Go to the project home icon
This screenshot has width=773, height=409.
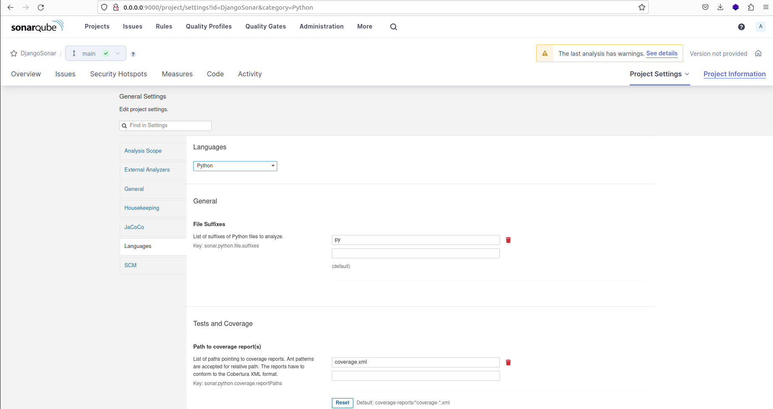point(758,53)
